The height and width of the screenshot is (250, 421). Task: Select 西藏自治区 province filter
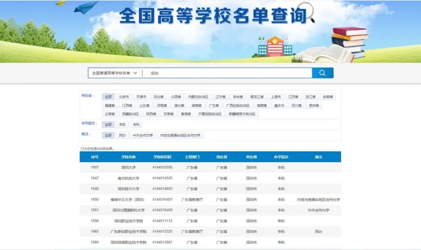(130, 113)
